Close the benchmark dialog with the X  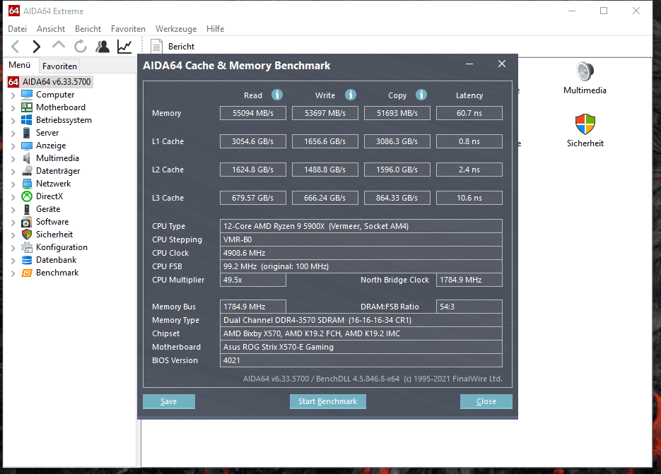(x=502, y=64)
